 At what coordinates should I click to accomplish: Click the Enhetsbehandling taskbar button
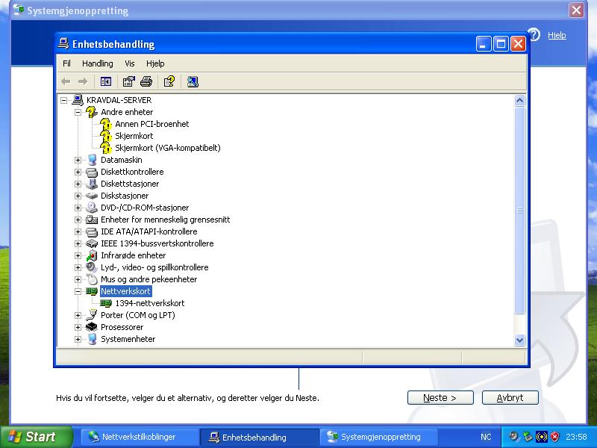point(260,437)
